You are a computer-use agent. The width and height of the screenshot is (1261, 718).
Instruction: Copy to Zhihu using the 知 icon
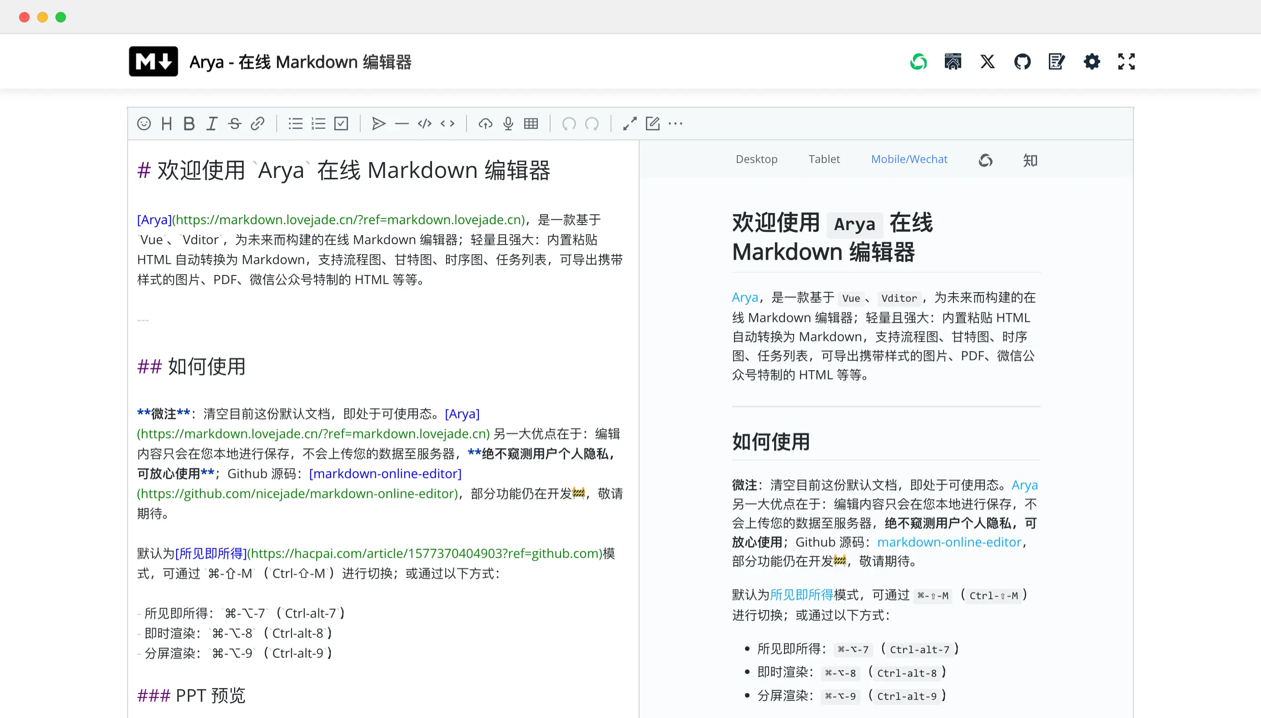[1030, 160]
